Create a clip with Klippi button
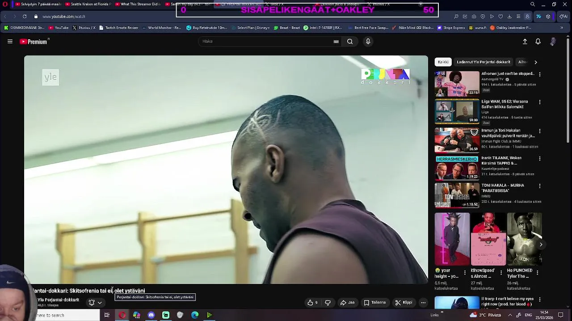 click(404, 303)
